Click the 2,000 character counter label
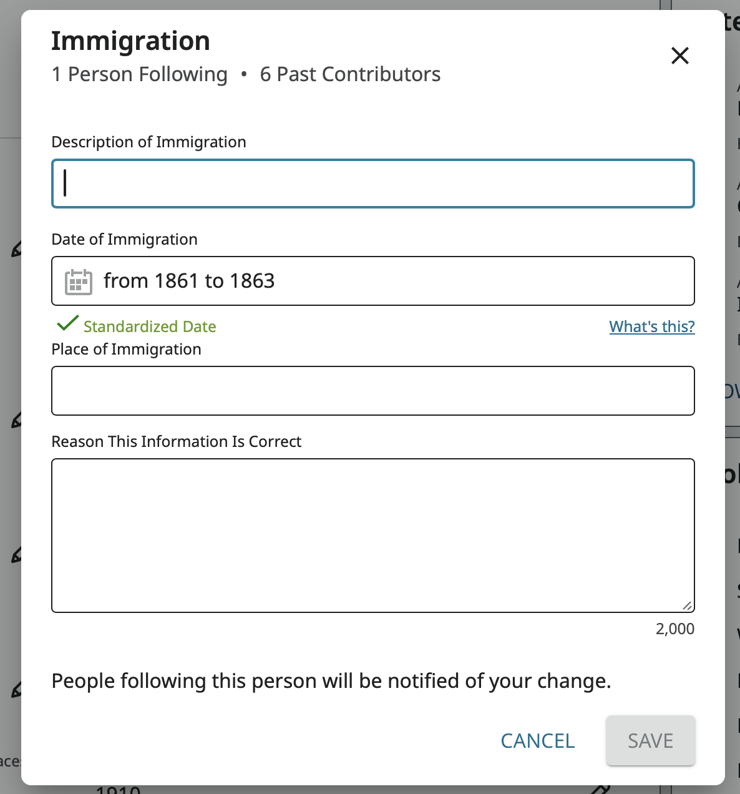The width and height of the screenshot is (740, 794). click(x=674, y=629)
